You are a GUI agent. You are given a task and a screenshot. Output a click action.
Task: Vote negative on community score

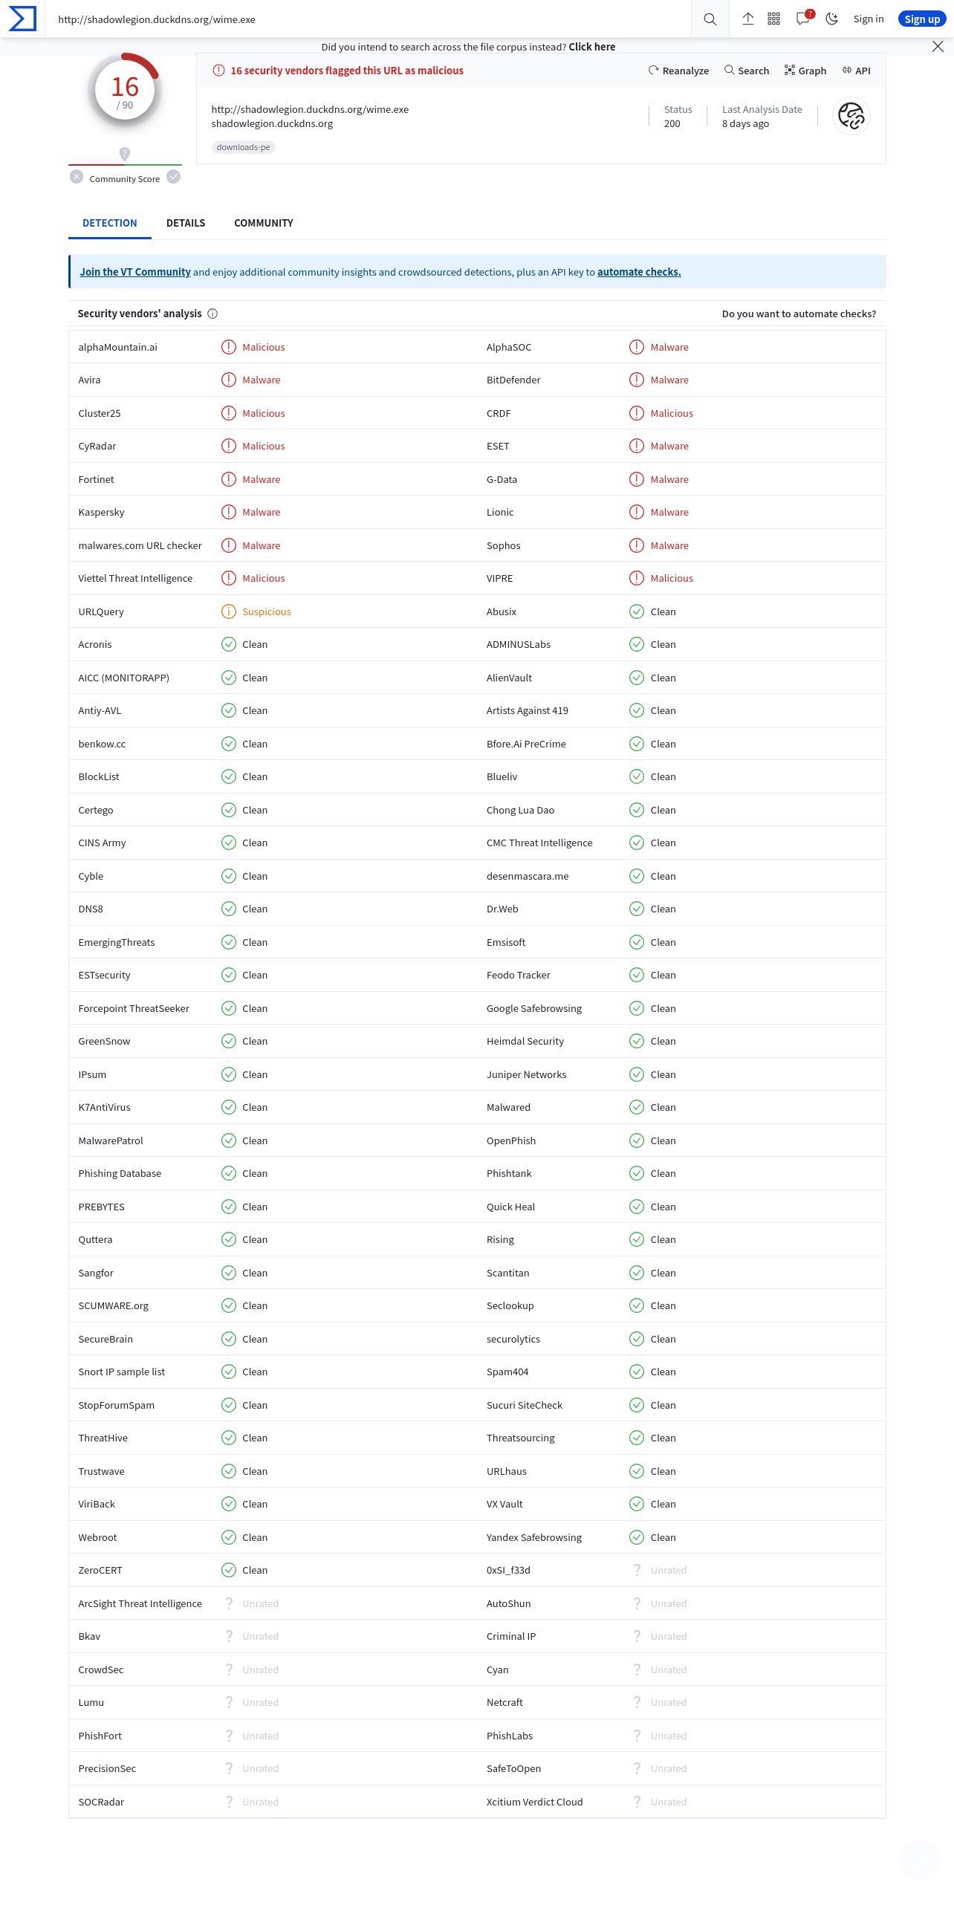point(77,177)
